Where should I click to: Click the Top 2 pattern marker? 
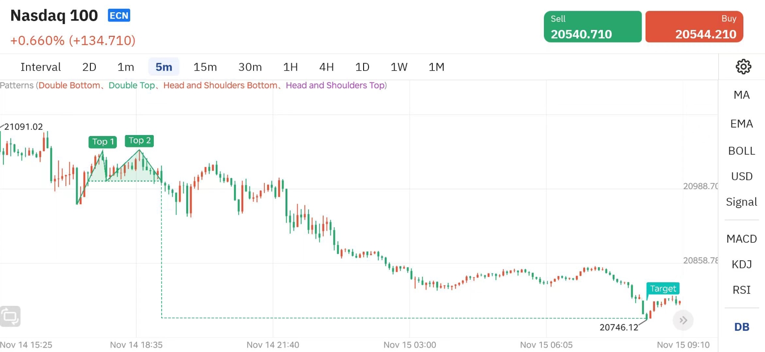pos(140,141)
